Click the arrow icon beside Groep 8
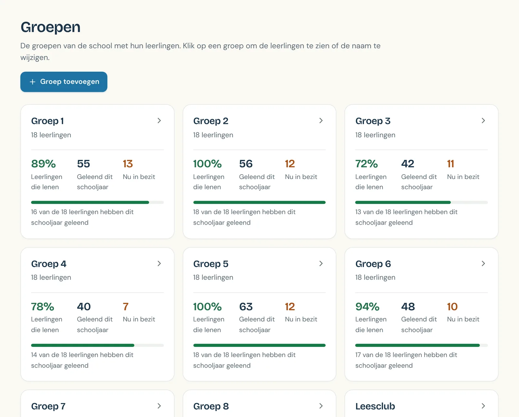 pos(321,406)
